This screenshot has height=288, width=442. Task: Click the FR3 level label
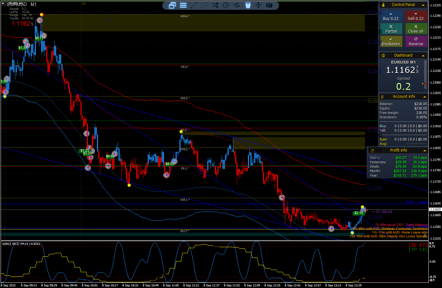[185, 67]
